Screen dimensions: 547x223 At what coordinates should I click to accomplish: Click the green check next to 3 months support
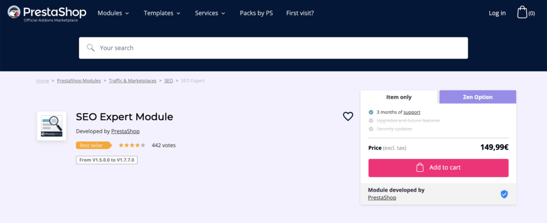pos(371,112)
